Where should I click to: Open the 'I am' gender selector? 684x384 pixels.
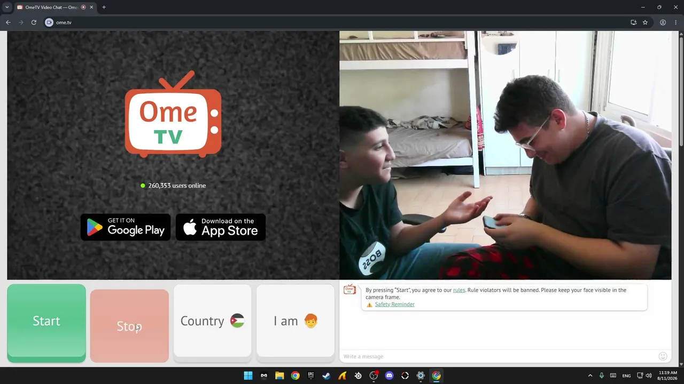pos(296,321)
